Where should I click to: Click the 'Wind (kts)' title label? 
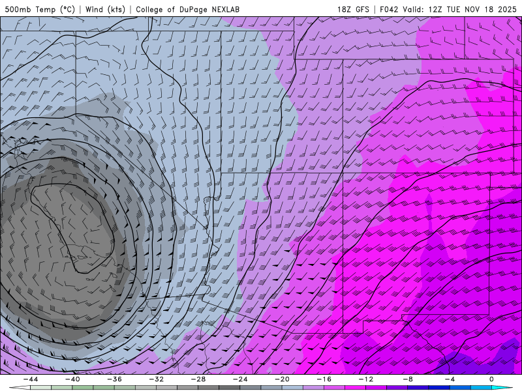pyautogui.click(x=105, y=9)
